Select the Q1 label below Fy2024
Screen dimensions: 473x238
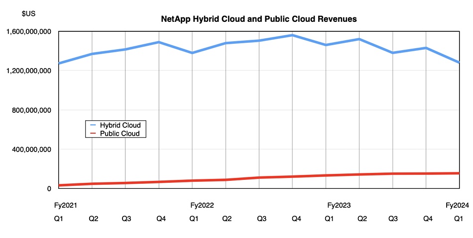click(x=459, y=219)
